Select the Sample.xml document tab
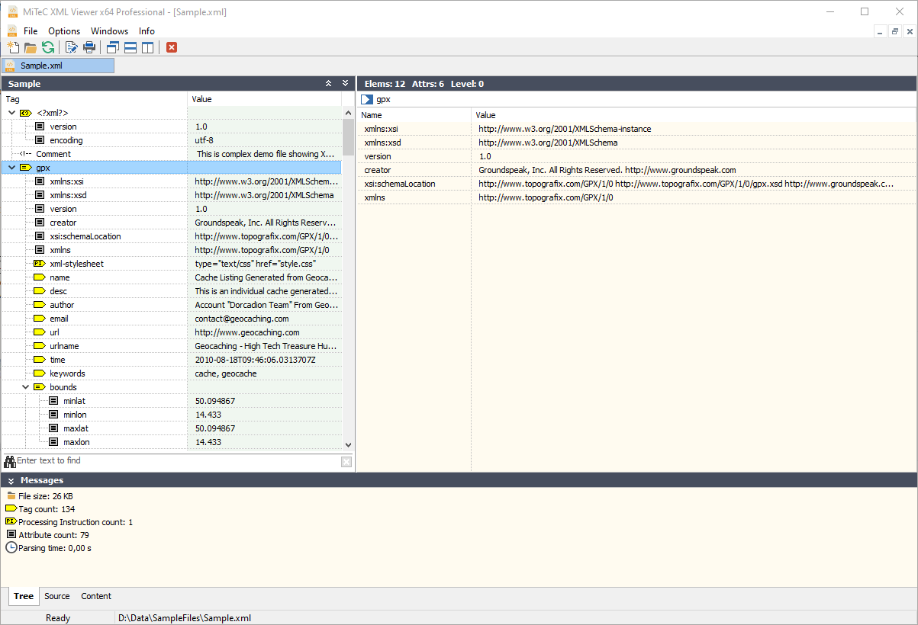 point(58,66)
